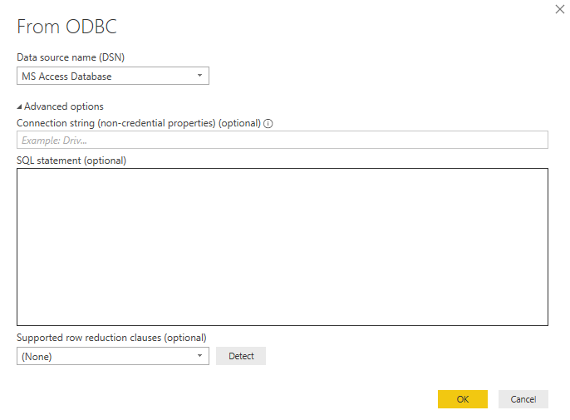Image resolution: width=570 pixels, height=420 pixels.
Task: Collapse the Advanced options section
Action: coord(61,106)
